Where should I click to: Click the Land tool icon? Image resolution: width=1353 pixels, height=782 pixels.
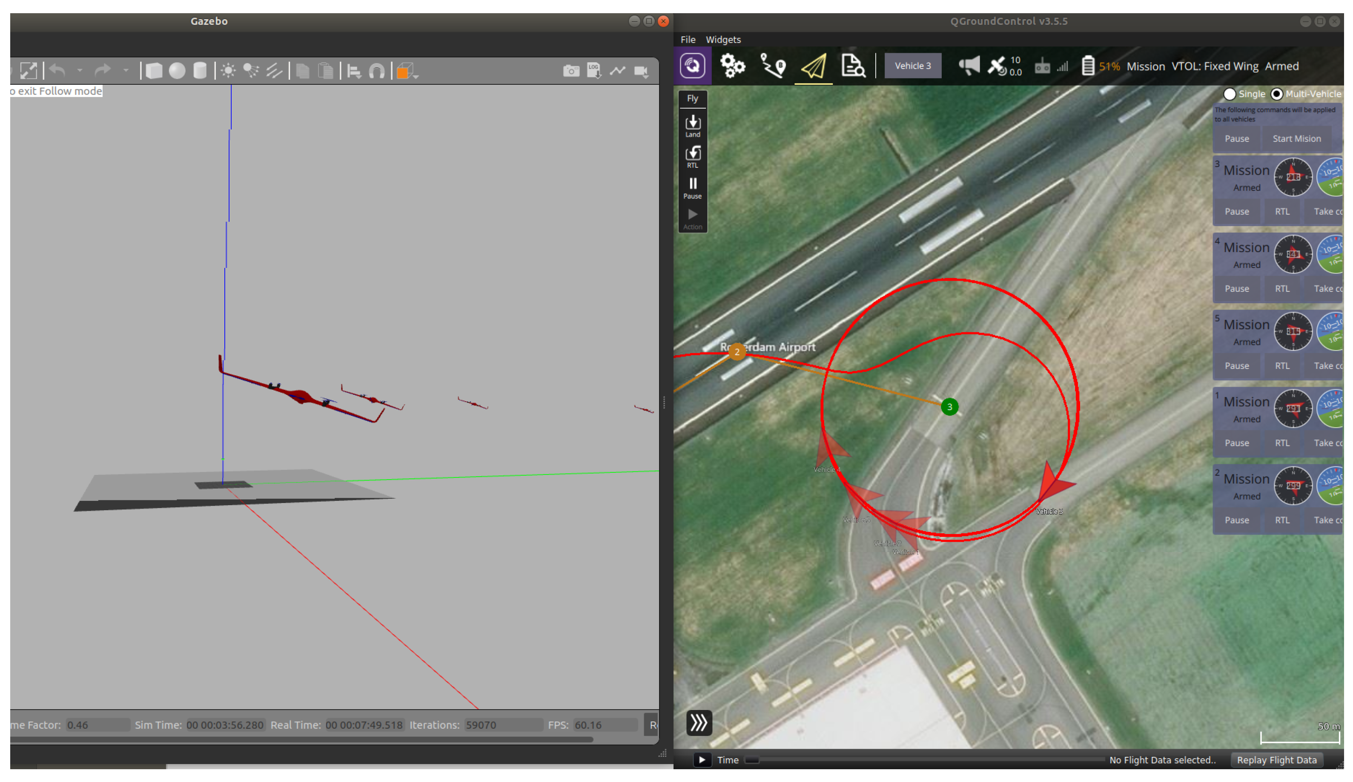coord(692,126)
